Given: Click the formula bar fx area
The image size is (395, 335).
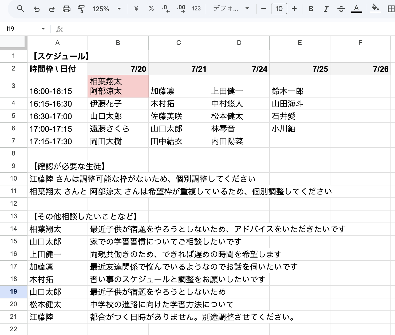Looking at the screenshot, I should (x=224, y=29).
